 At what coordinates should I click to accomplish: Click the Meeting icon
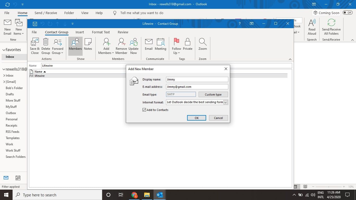[160, 42]
